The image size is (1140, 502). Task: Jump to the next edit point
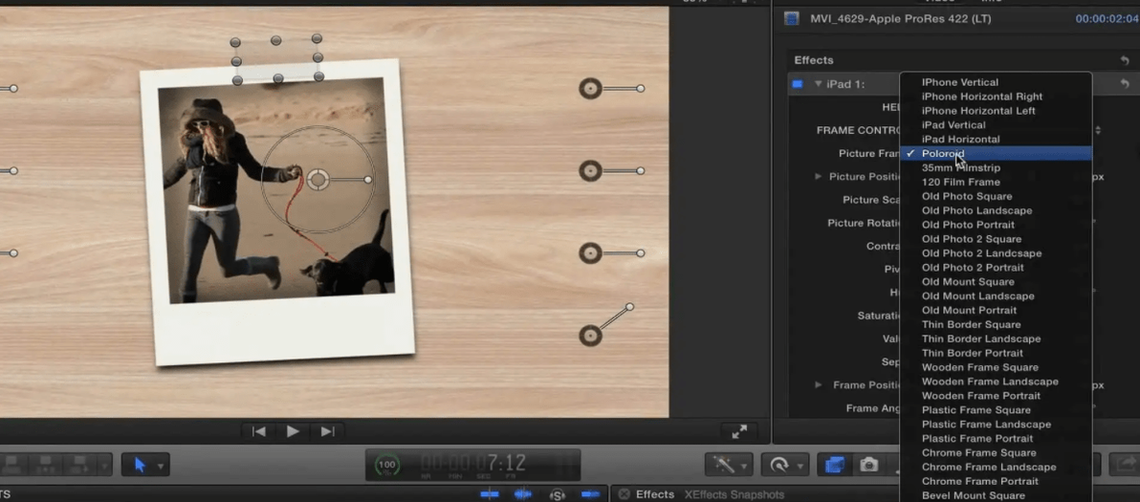coord(327,431)
